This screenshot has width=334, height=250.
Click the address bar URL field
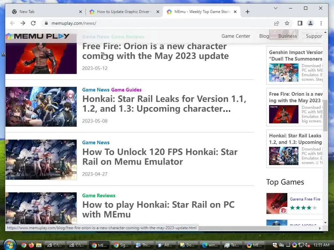click(x=158, y=23)
